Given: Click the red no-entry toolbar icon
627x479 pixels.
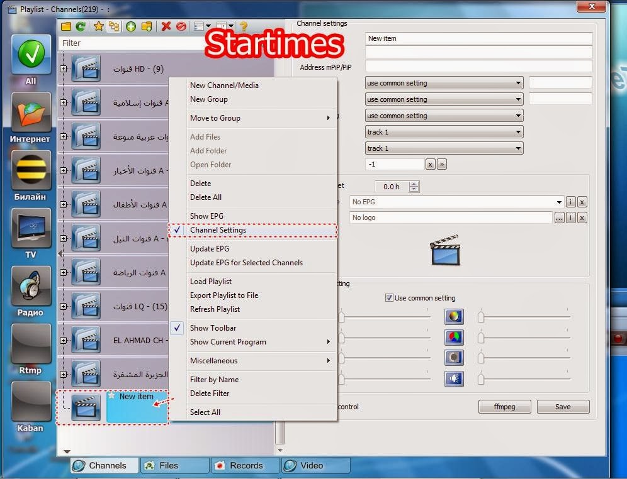Looking at the screenshot, I should coord(181,26).
